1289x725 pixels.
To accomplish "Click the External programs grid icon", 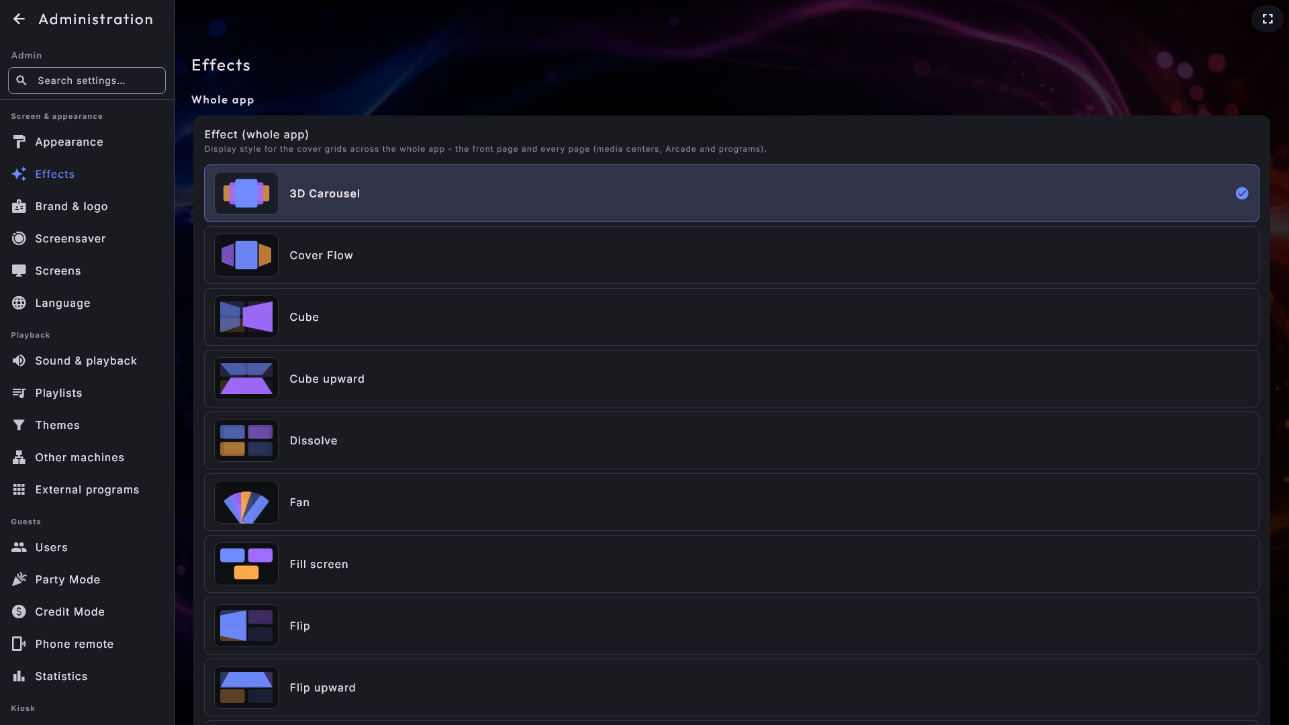I will [19, 489].
